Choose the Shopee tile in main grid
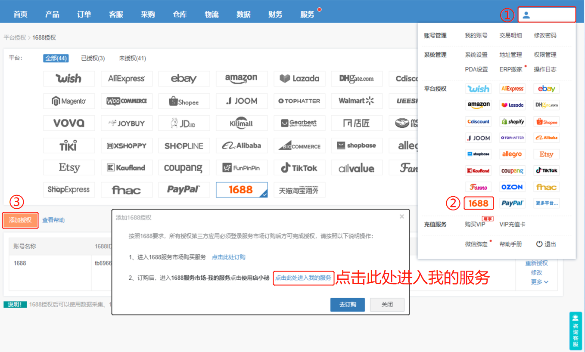The image size is (585, 352). tap(184, 101)
